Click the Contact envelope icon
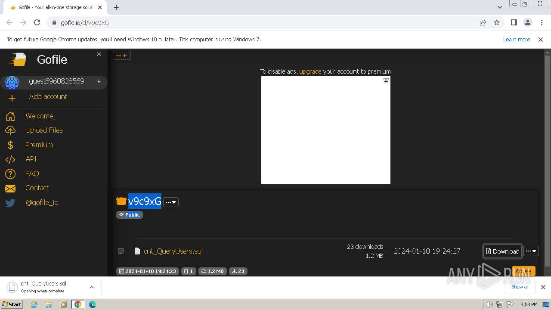The height and width of the screenshot is (310, 551). (10, 188)
